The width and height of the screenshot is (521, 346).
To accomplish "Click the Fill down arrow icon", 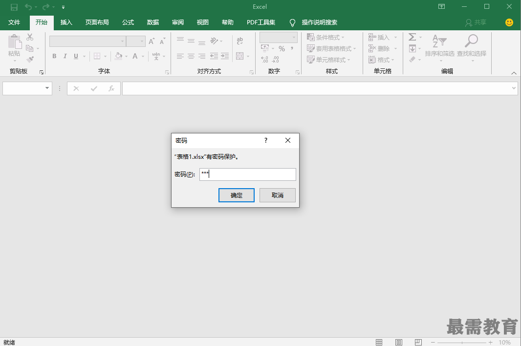I will tap(412, 48).
